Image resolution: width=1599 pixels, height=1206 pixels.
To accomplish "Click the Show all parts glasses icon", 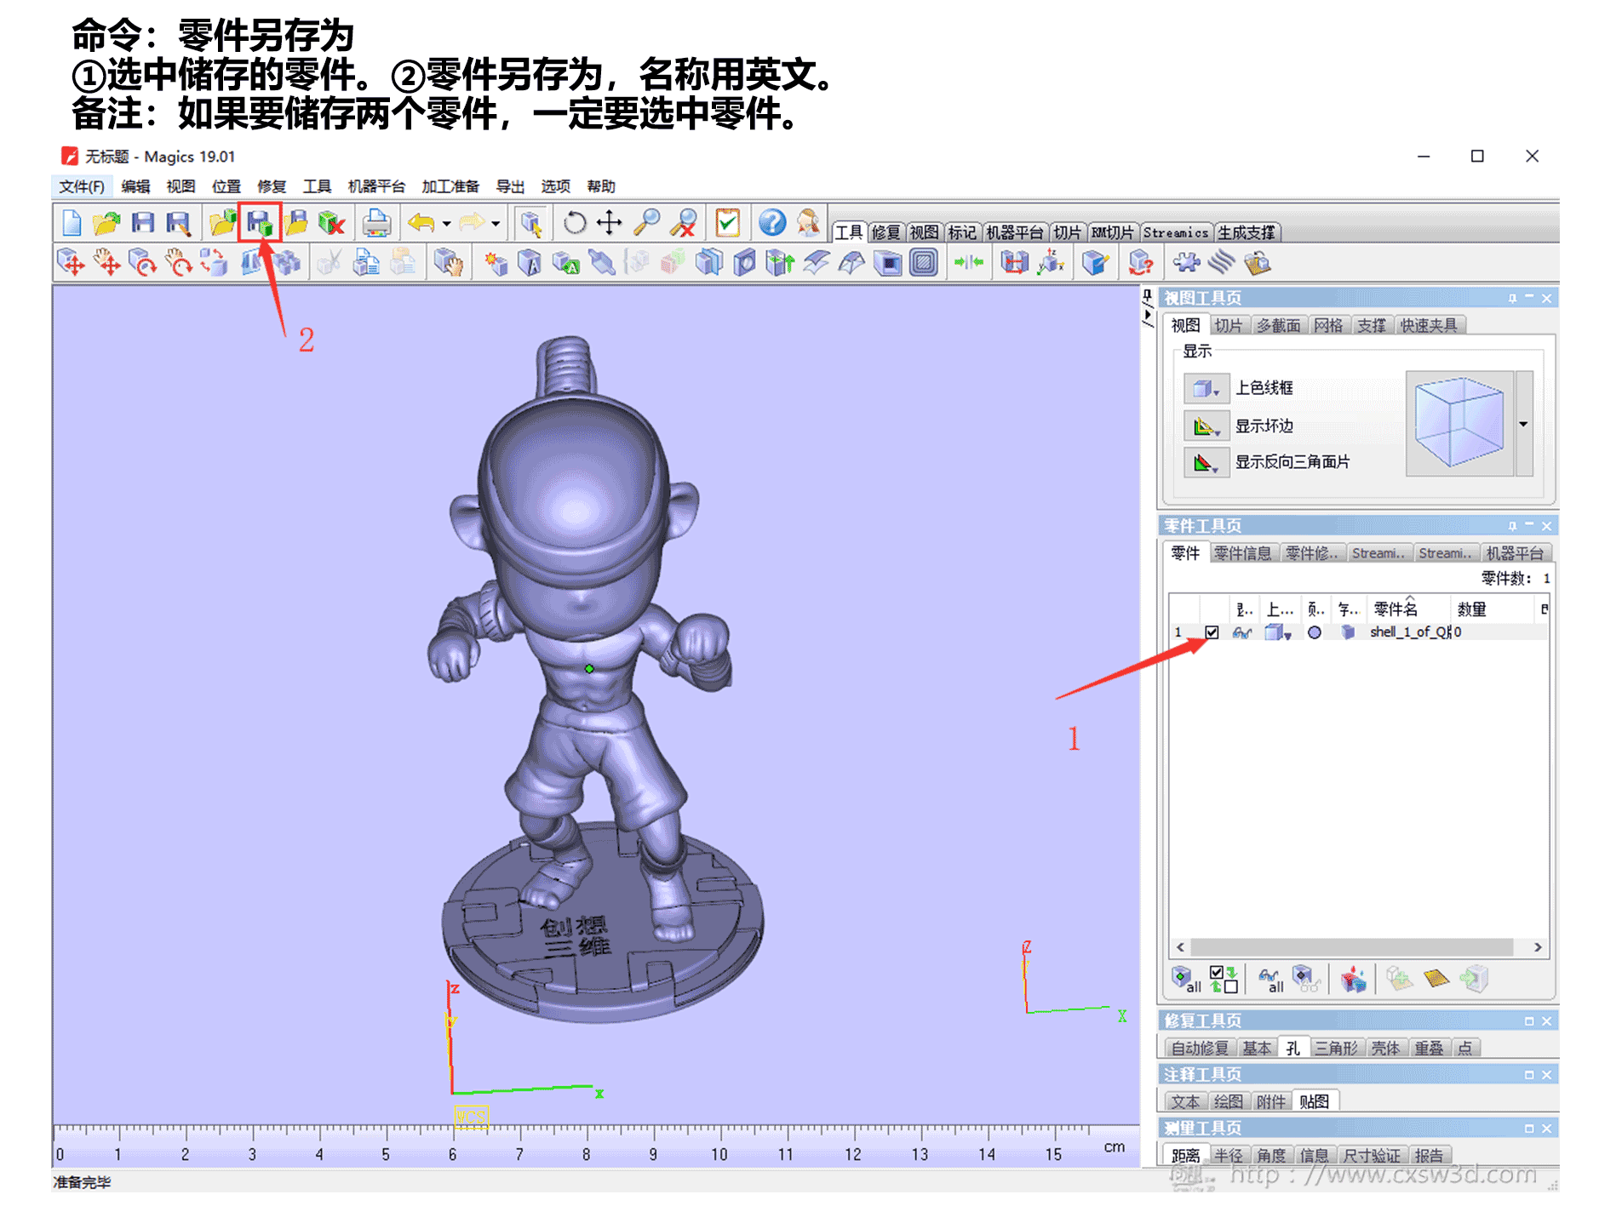I will pyautogui.click(x=1271, y=979).
